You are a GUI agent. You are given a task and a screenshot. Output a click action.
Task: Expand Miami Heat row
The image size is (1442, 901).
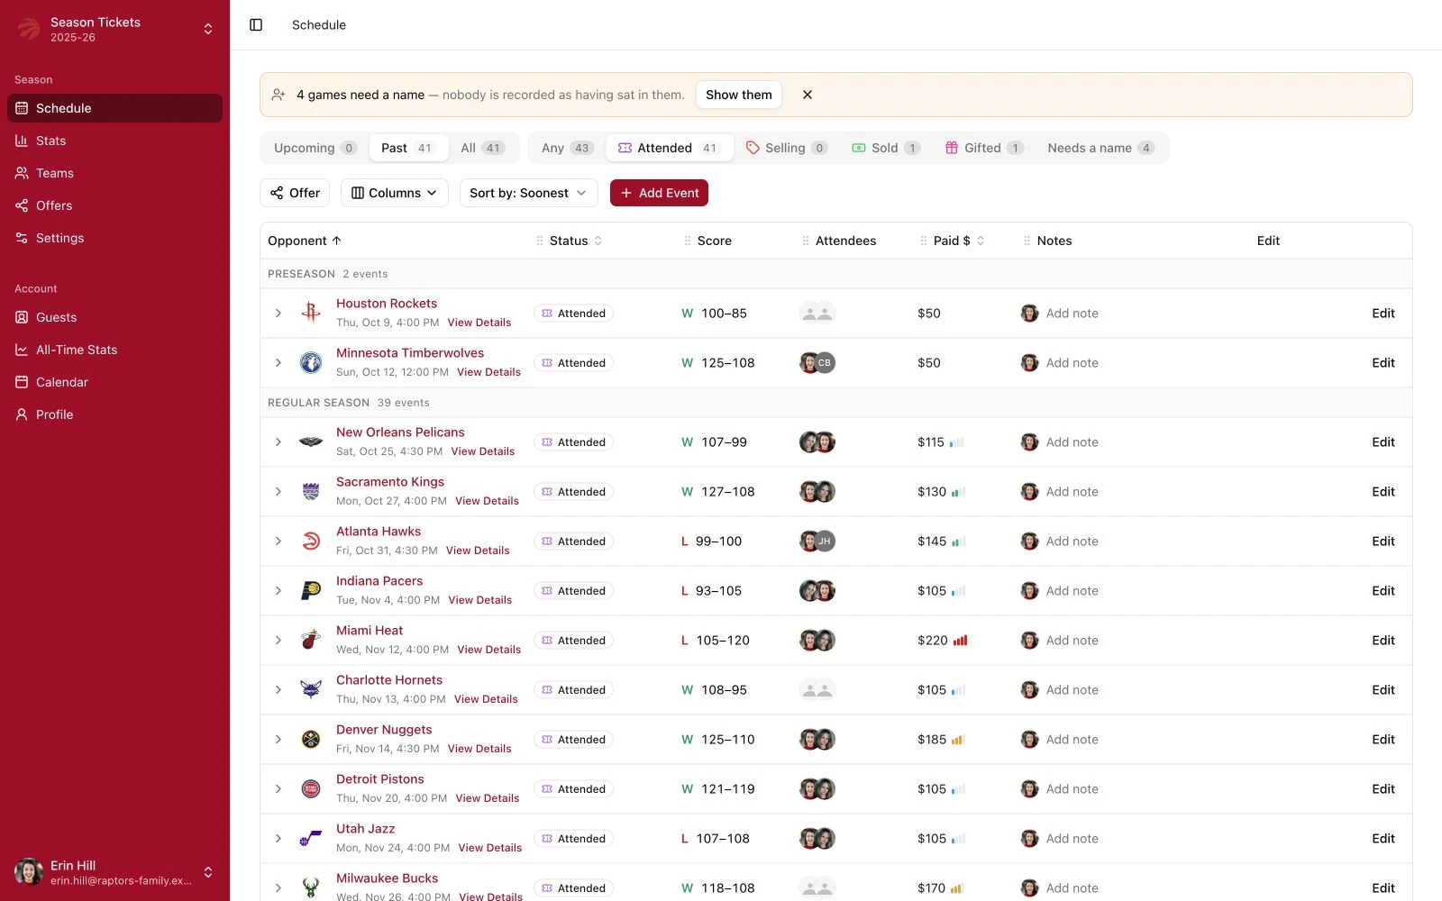[x=278, y=640]
